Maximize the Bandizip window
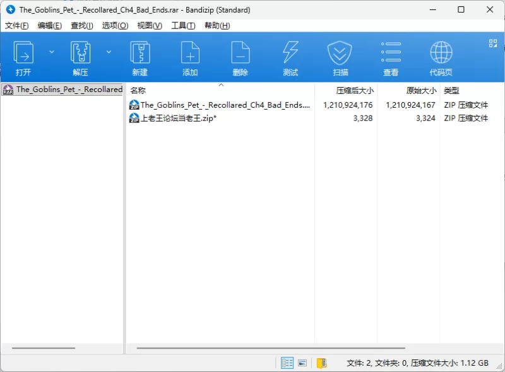This screenshot has height=372, width=505. (461, 9)
